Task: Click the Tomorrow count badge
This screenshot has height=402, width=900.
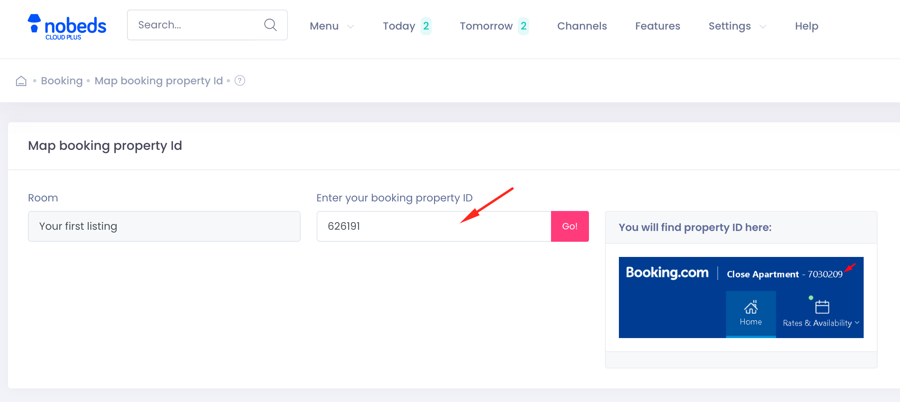Action: (523, 26)
